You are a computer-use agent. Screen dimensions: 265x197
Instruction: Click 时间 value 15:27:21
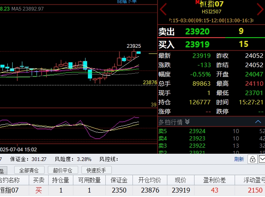pyautogui.click(x=251, y=102)
